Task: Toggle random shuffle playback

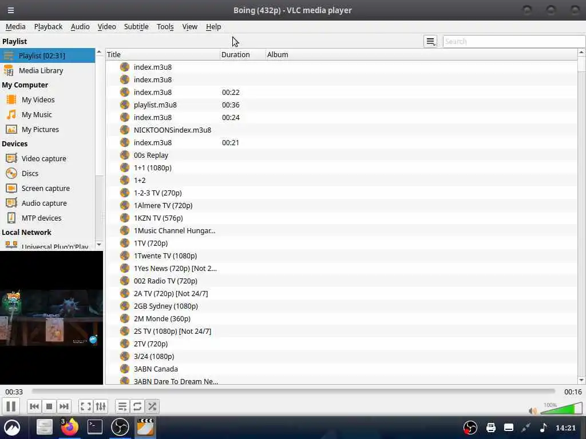Action: 152,406
